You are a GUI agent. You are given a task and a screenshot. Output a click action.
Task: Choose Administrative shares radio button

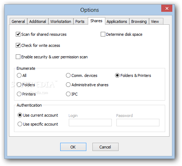point(68,85)
